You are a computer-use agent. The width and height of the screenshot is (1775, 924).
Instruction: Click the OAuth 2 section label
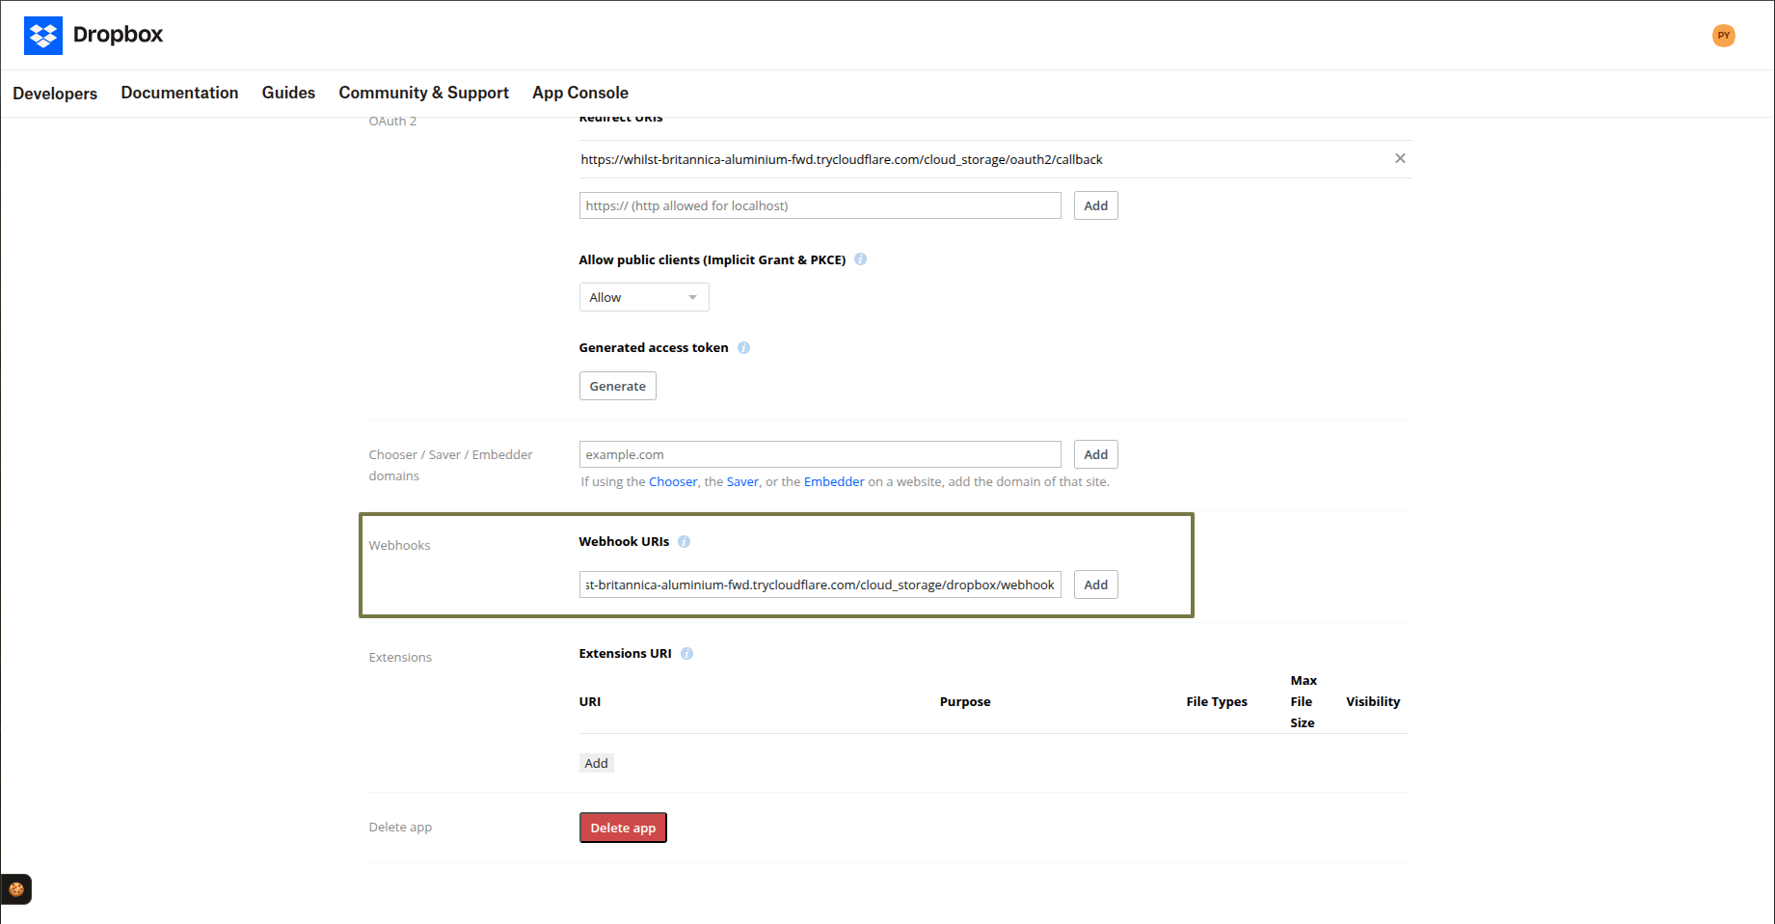[x=392, y=122]
